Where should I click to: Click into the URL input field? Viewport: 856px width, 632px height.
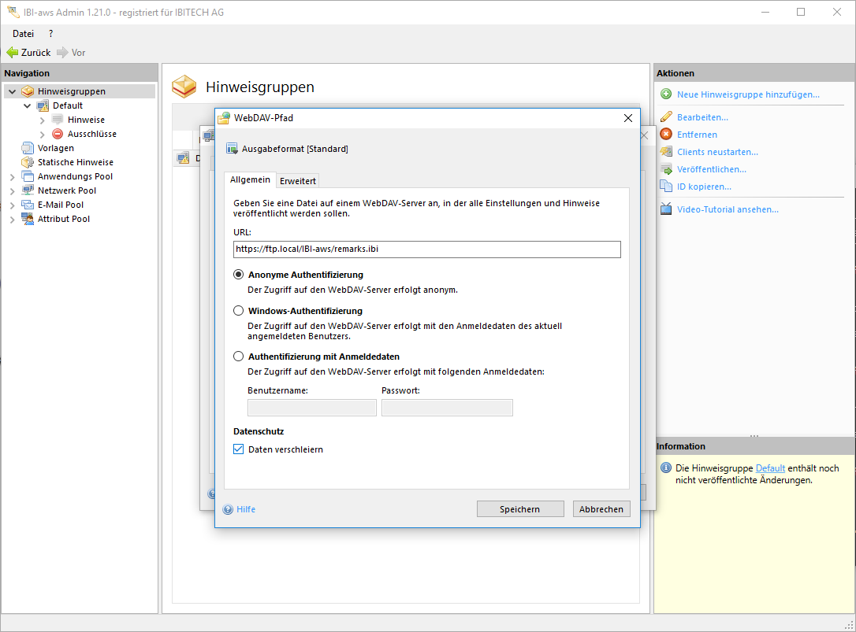point(426,249)
